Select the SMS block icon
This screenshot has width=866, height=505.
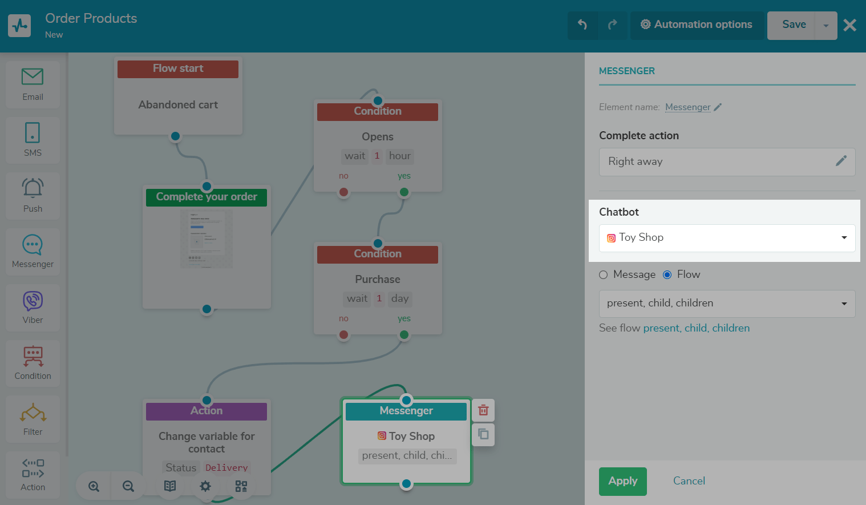[x=33, y=139]
